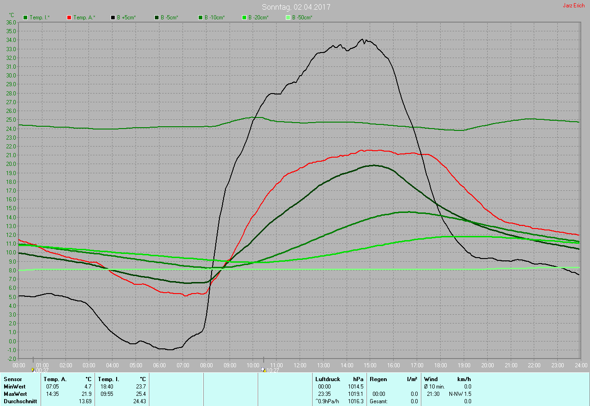
Task: Click the Durchschnitt row label
Action: point(20,401)
